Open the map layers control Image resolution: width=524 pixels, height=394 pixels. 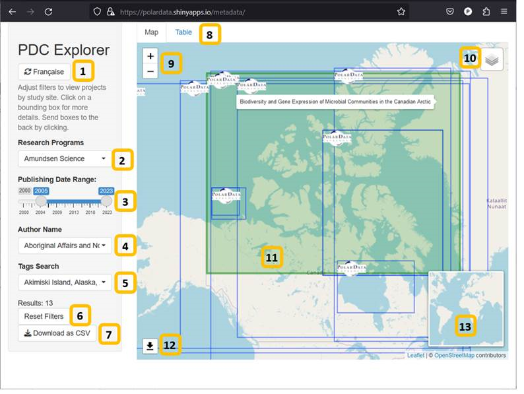click(491, 59)
